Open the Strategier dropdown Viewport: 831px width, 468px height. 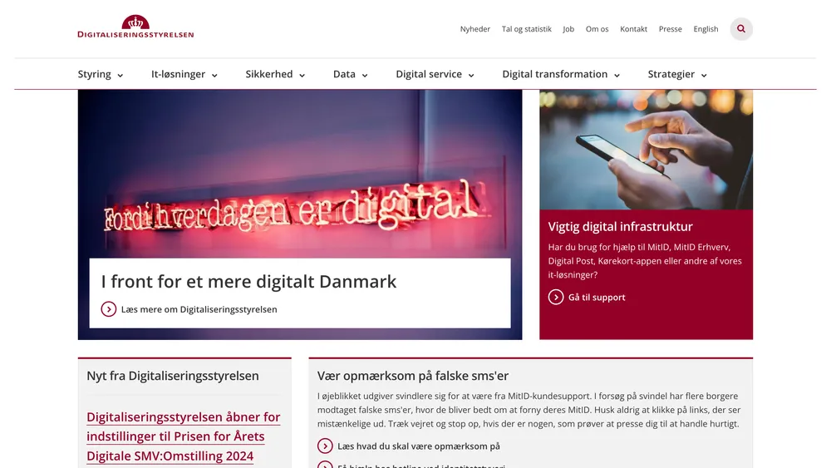[x=677, y=74]
